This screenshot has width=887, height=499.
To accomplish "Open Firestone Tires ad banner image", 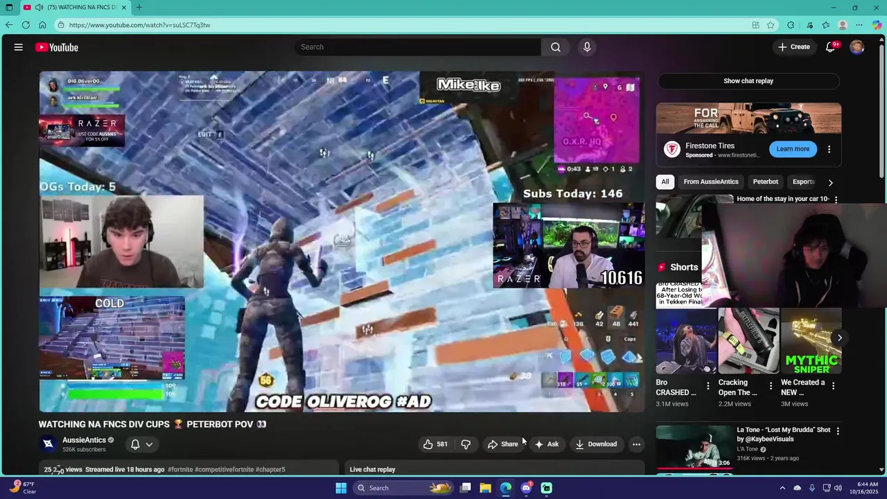I will tap(748, 119).
